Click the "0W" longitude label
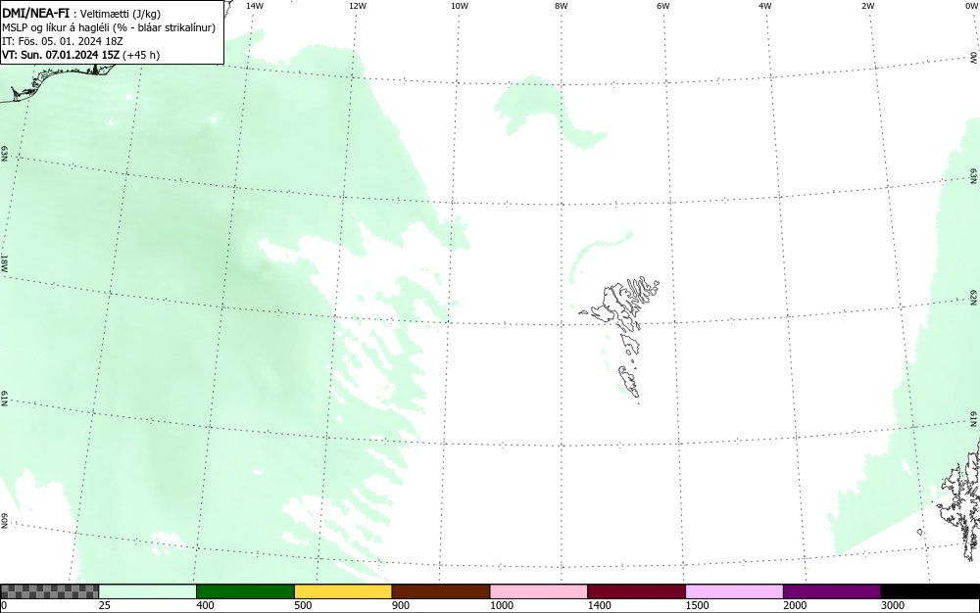 [x=970, y=6]
